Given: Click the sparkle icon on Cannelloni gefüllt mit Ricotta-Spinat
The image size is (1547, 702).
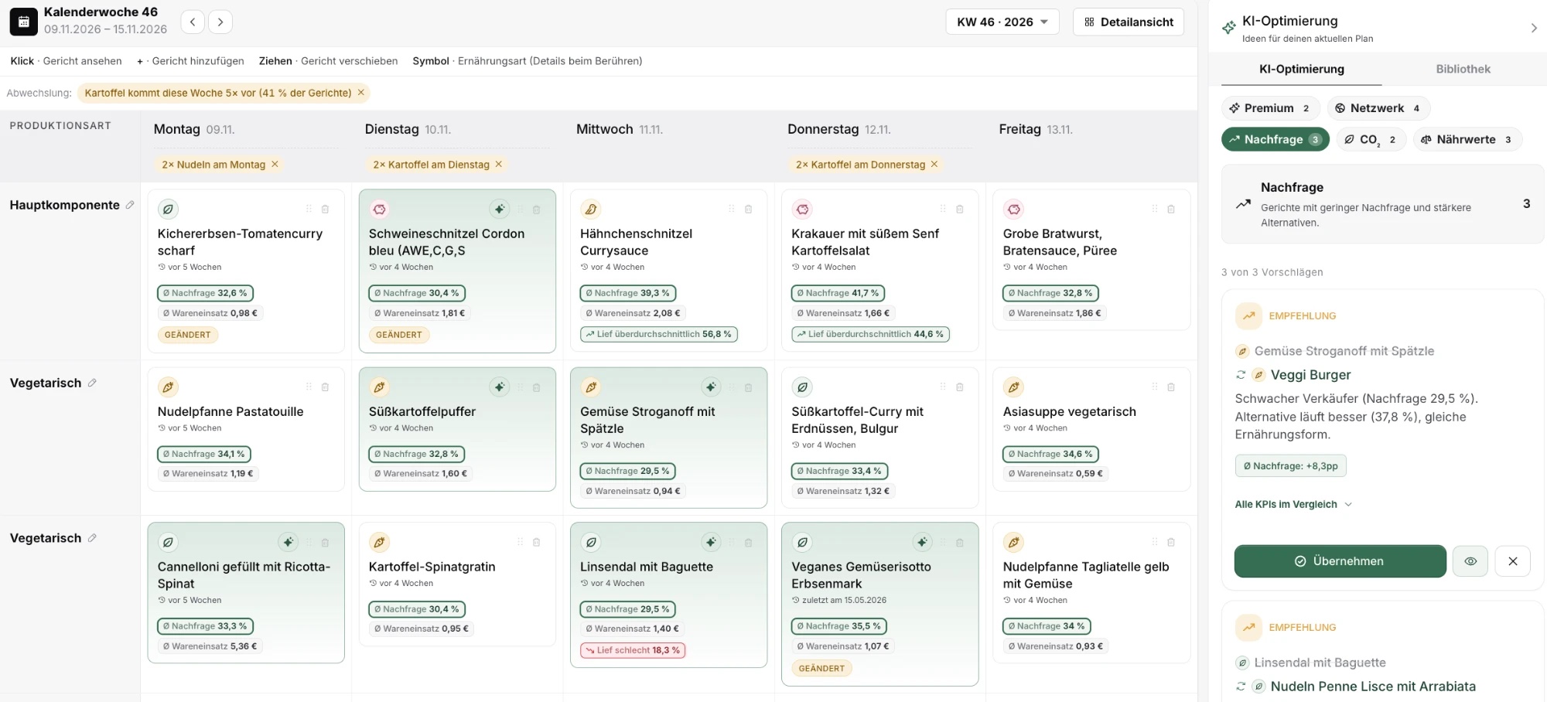Looking at the screenshot, I should coord(288,543).
